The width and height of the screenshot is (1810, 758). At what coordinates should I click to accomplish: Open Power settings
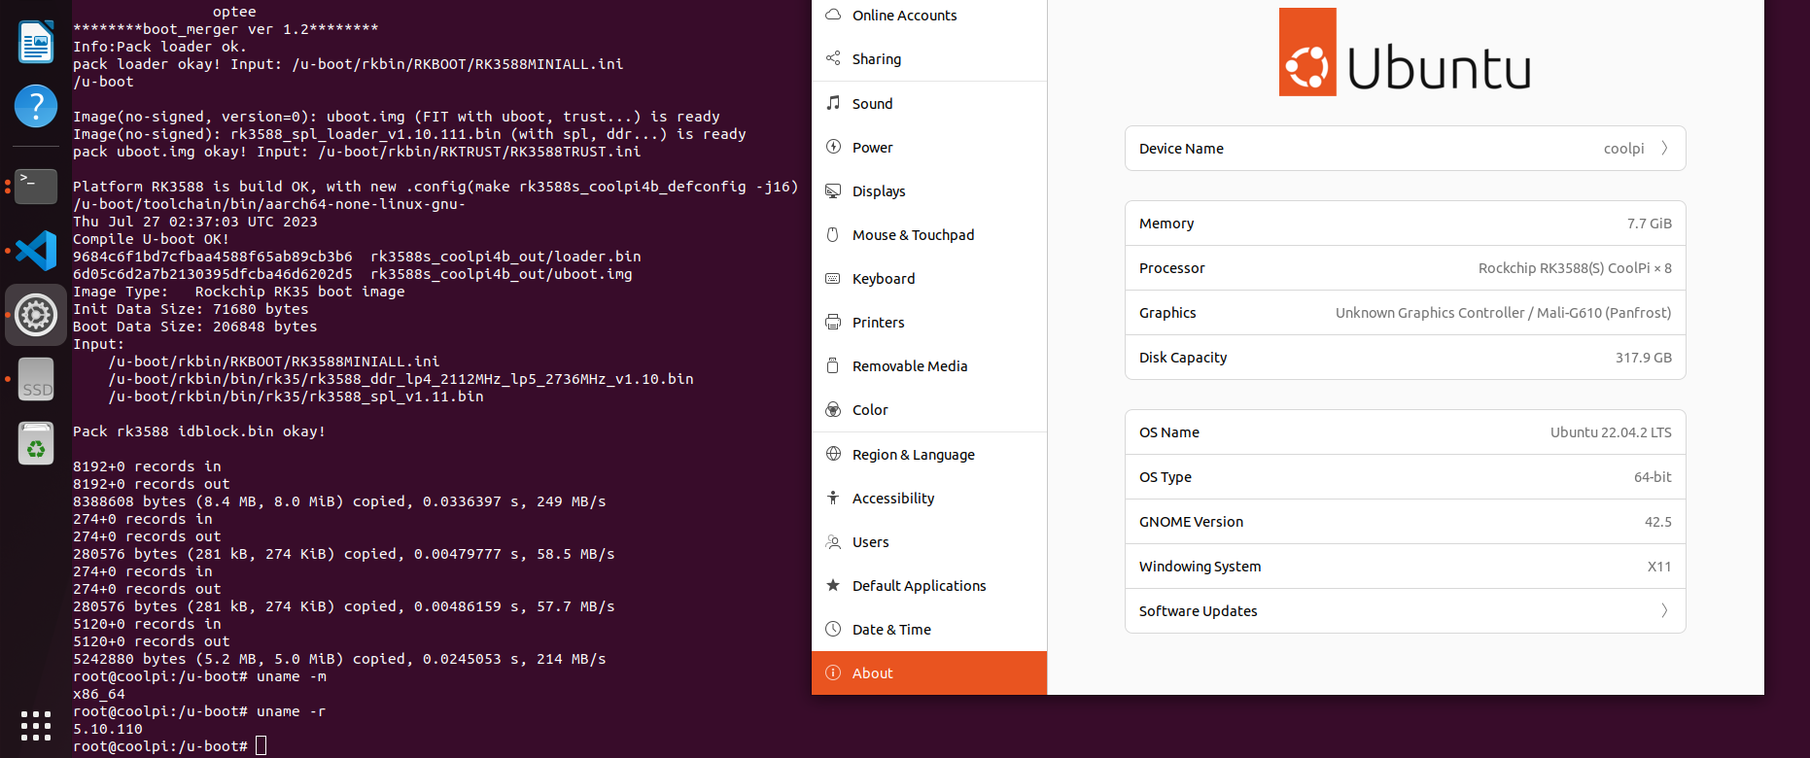(929, 147)
